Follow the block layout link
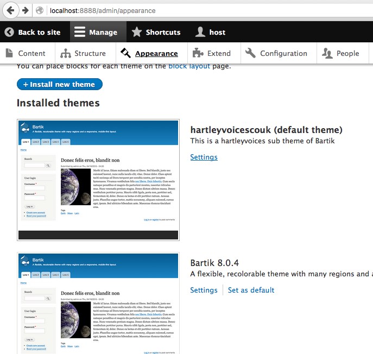This screenshot has width=373, height=354. click(189, 66)
